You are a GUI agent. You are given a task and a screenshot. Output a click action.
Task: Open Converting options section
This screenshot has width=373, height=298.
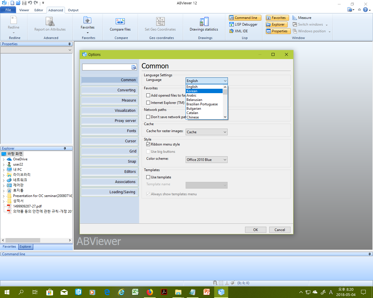[x=110, y=90]
